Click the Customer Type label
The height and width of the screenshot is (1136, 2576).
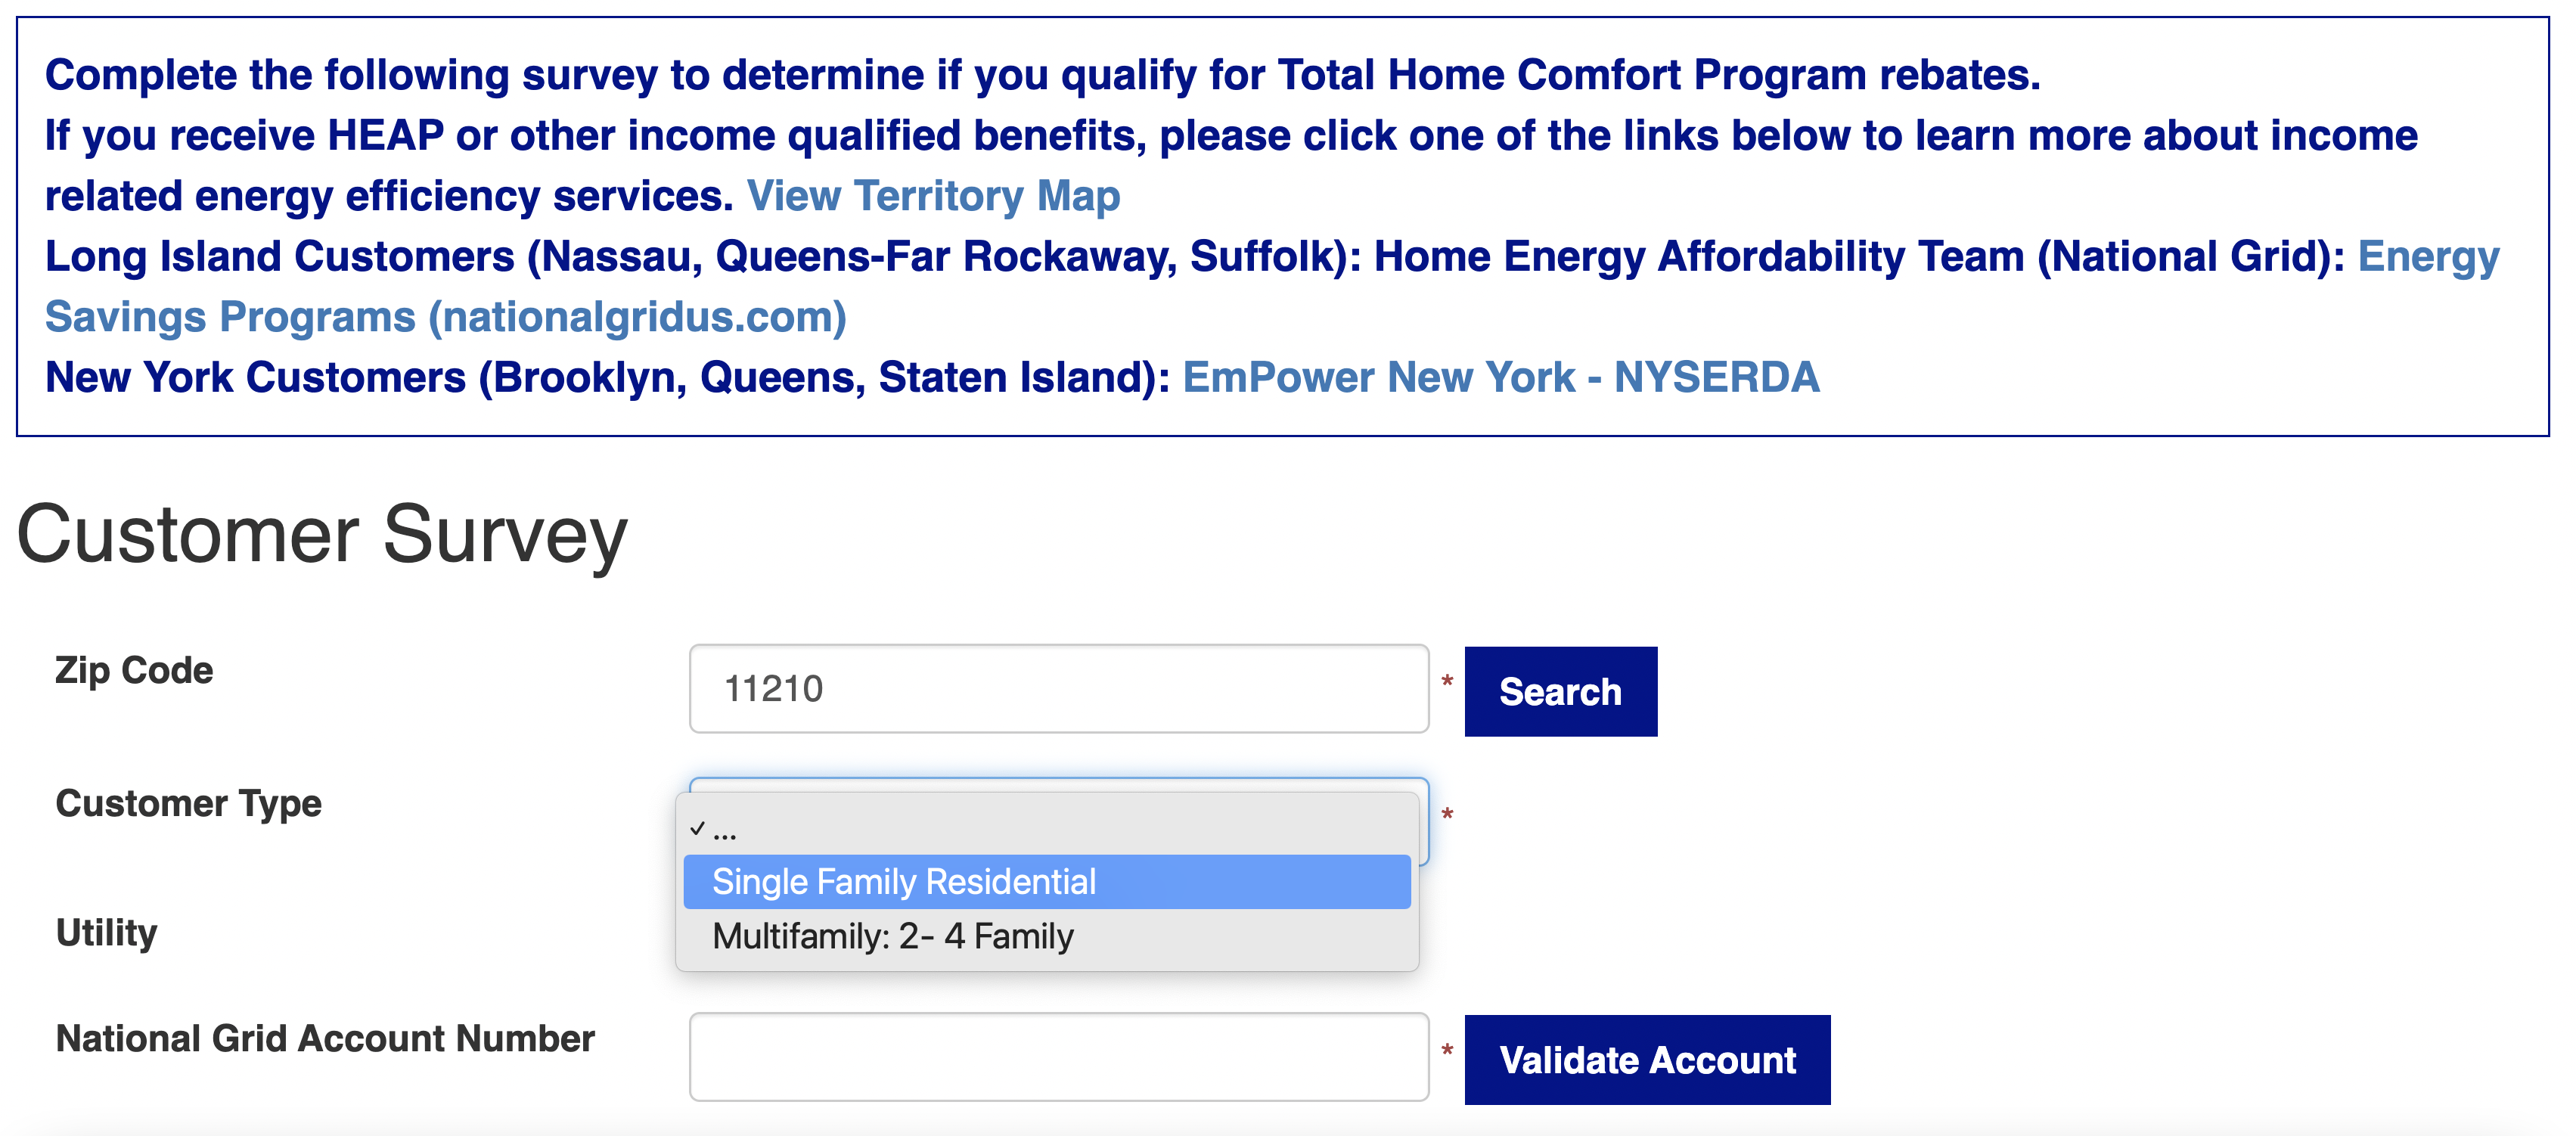click(188, 803)
